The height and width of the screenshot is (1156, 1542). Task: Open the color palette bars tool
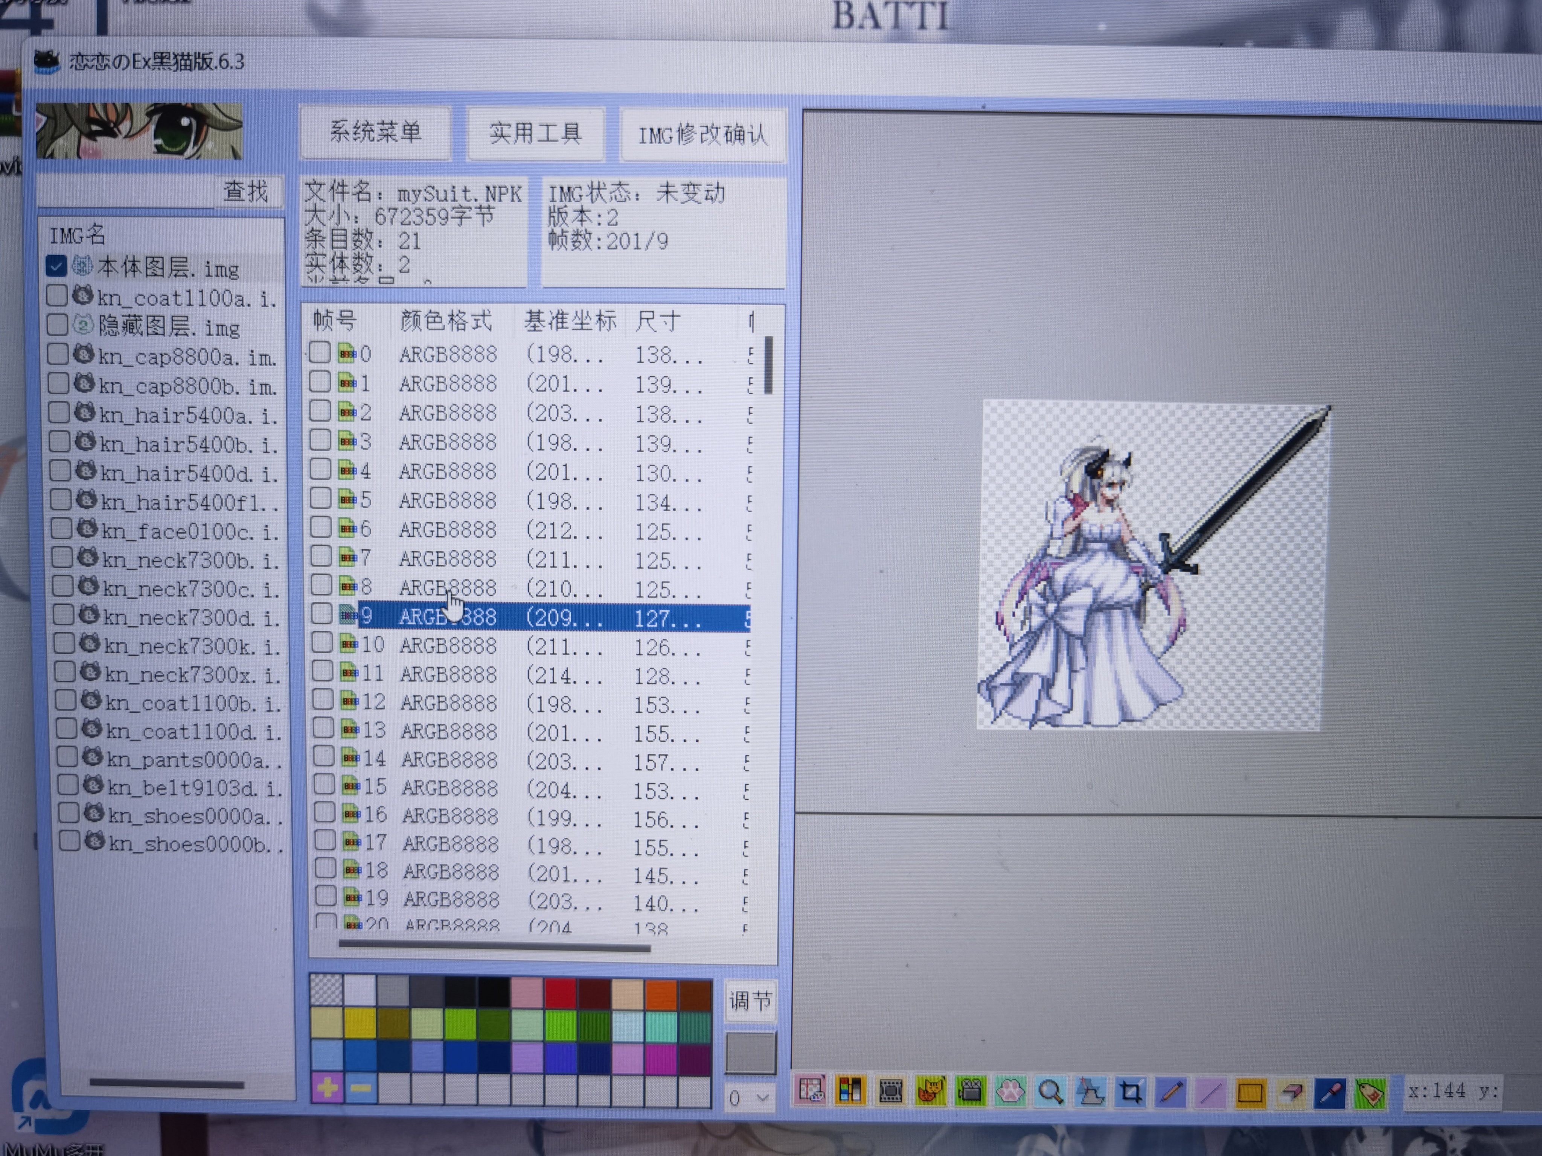850,1091
